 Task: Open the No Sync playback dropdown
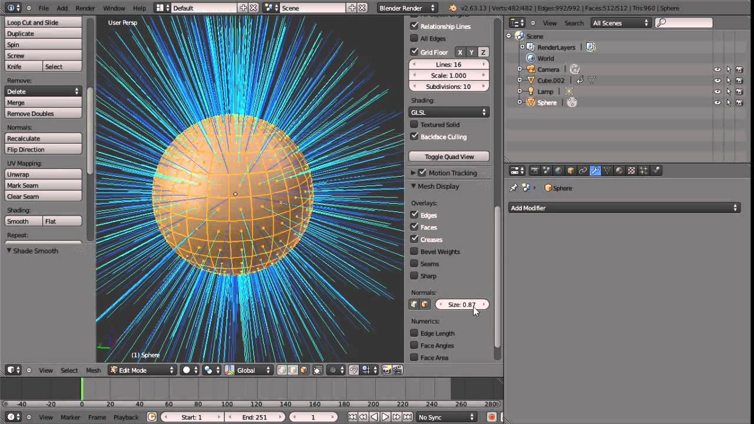(x=446, y=417)
